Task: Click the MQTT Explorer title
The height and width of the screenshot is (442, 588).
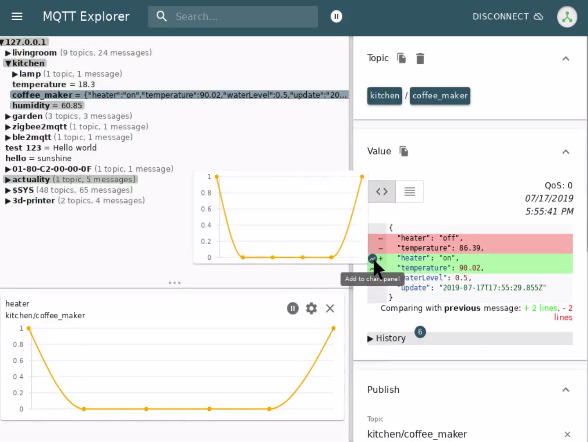Action: (86, 17)
